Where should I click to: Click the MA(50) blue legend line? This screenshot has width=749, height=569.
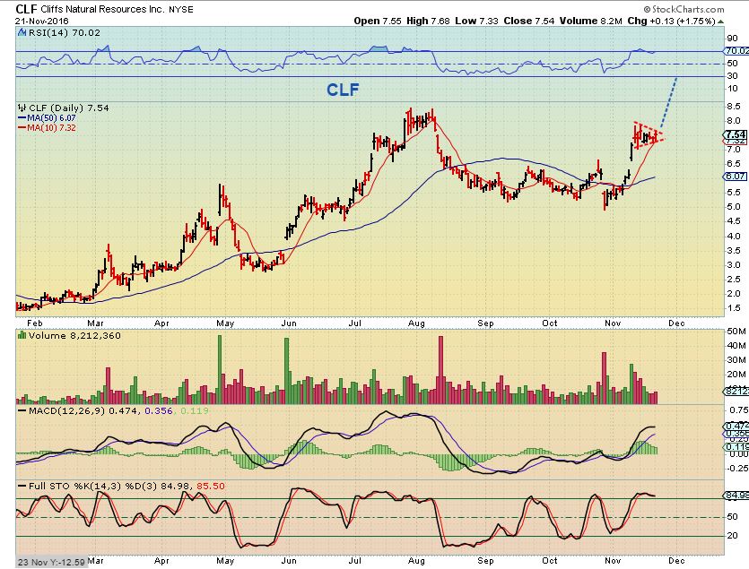pos(22,118)
